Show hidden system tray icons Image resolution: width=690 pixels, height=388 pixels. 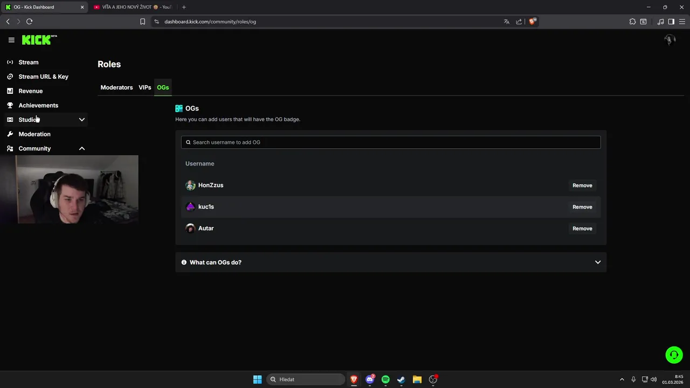622,379
